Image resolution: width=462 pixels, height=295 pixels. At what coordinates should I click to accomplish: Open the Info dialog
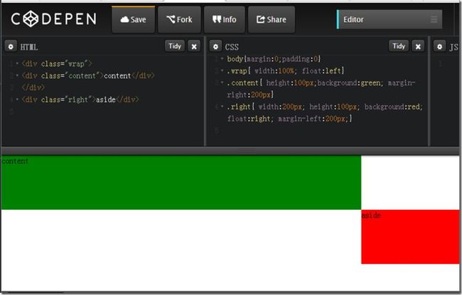tap(224, 19)
